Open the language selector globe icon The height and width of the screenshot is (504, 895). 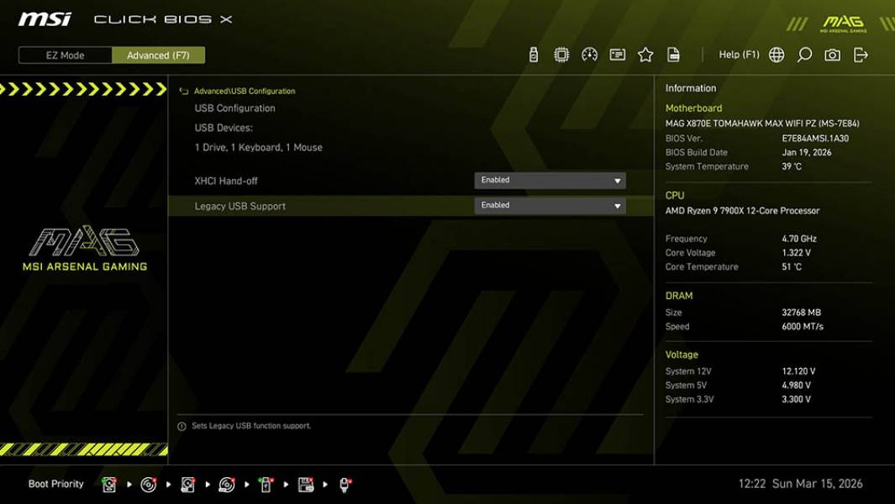click(777, 54)
